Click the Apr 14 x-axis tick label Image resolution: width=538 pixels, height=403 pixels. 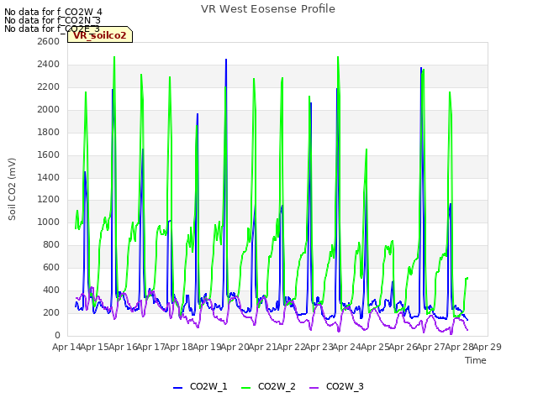click(66, 347)
